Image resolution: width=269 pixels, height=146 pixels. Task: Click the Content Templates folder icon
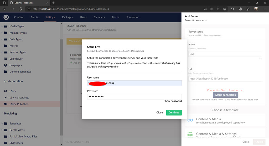6,72
